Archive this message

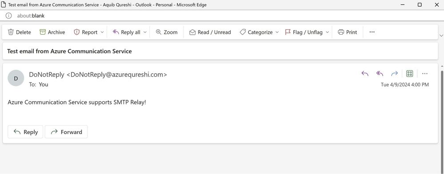[x=52, y=32]
